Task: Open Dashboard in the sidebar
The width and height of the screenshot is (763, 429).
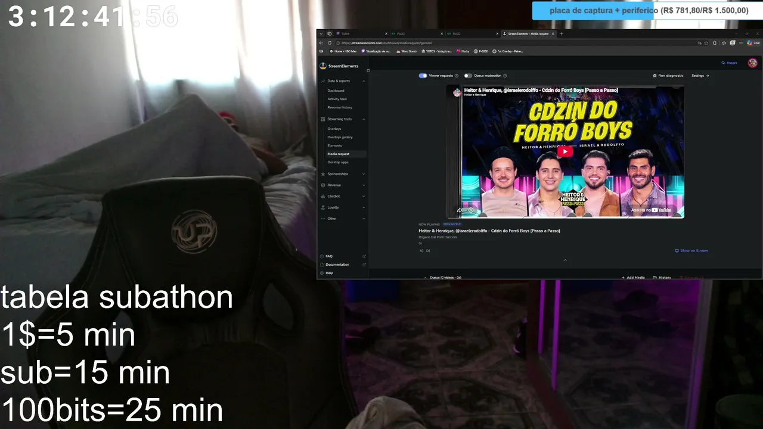Action: (x=336, y=91)
